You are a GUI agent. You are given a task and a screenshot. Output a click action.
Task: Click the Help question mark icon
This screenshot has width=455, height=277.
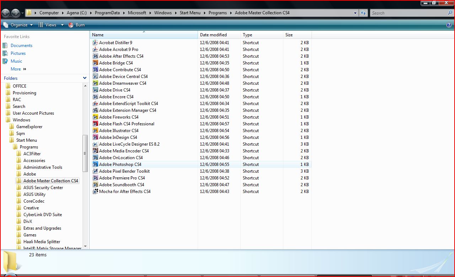449,25
